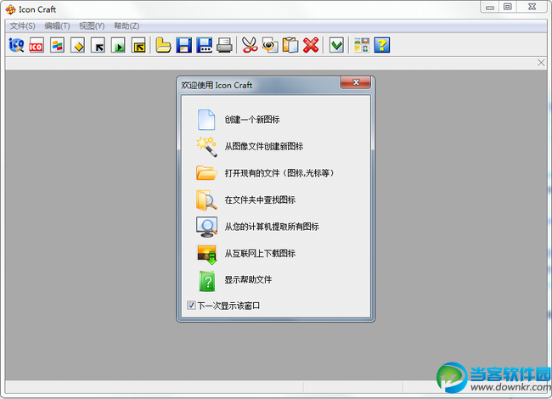The width and height of the screenshot is (552, 399).
Task: Select 在文件夹中查找图标 option
Action: click(260, 199)
